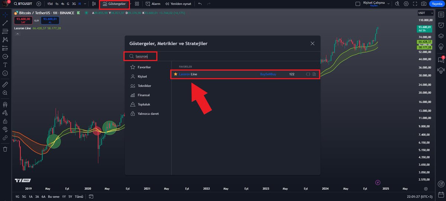446x201 pixels.
Task: Enter fullscreen mode
Action: pos(415,4)
